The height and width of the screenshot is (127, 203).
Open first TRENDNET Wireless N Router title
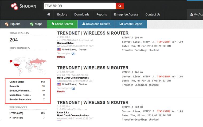coord(93,33)
